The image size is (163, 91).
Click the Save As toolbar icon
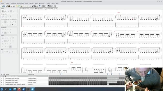click(x=9, y=6)
